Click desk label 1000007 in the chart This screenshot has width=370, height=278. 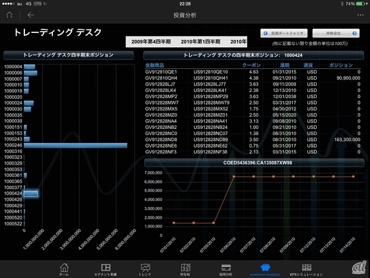click(13, 79)
